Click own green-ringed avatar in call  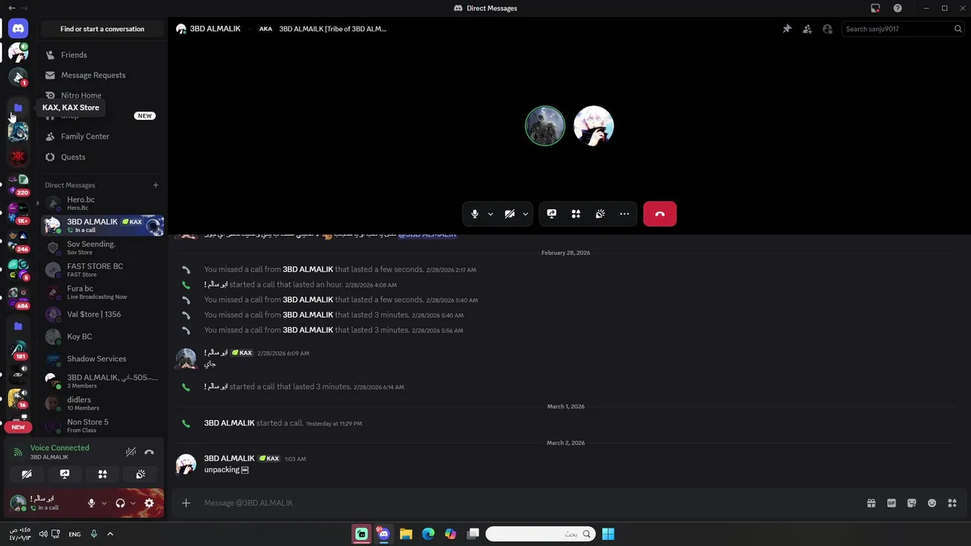[545, 126]
